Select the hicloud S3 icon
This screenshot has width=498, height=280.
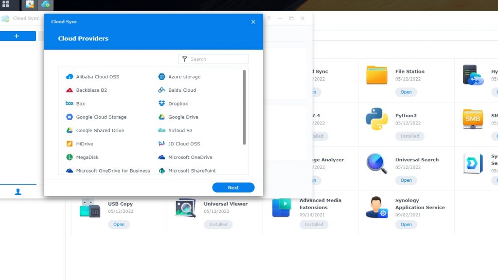(161, 130)
